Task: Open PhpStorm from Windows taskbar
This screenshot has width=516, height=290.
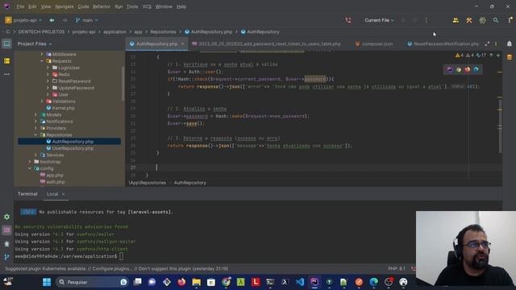Action: (314, 282)
